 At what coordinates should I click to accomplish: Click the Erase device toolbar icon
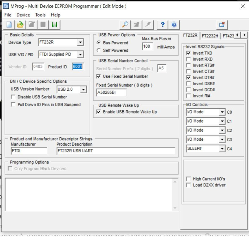(x=136, y=25)
